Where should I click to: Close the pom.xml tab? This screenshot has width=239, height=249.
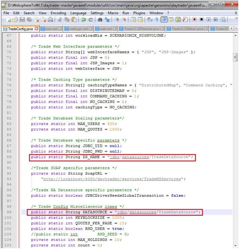pyautogui.click(x=60, y=29)
